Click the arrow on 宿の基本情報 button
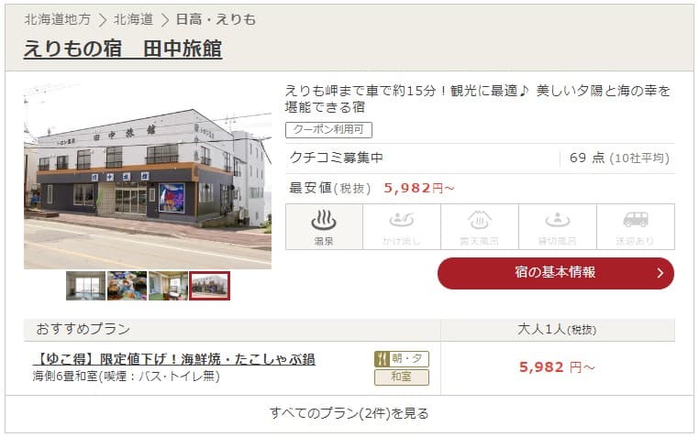 point(660,273)
